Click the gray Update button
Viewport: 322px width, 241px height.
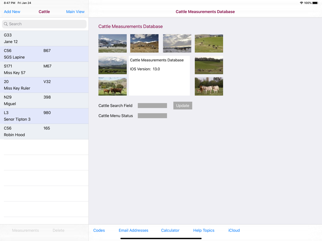click(x=183, y=105)
